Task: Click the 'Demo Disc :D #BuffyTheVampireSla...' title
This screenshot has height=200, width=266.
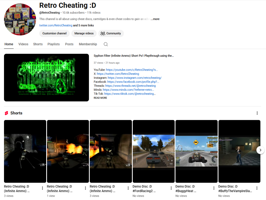Action: [x=235, y=189]
